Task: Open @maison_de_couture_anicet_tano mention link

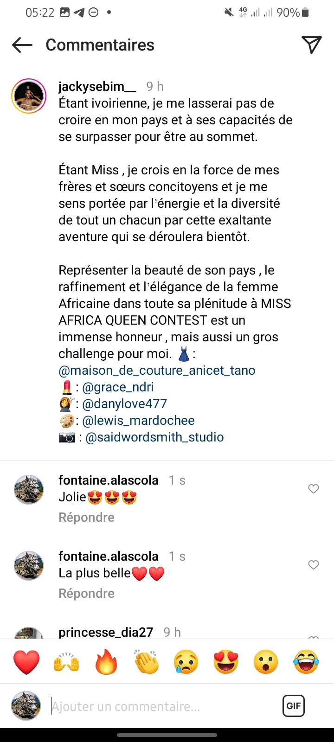Action: pos(157,371)
